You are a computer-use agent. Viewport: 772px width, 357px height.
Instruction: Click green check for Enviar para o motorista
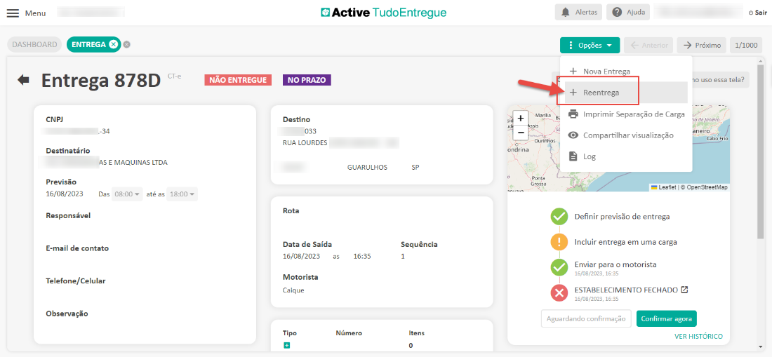559,267
